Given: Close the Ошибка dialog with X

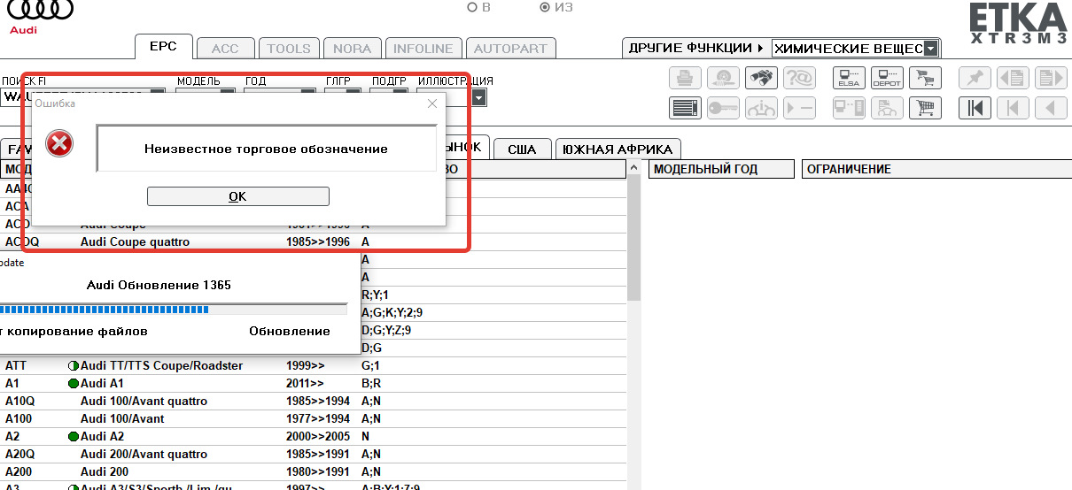Looking at the screenshot, I should click(432, 103).
